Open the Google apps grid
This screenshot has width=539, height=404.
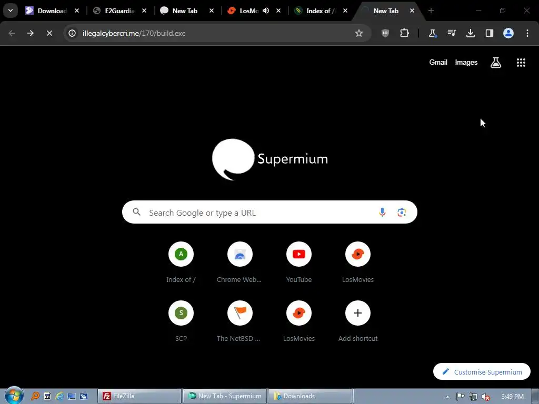pos(521,63)
